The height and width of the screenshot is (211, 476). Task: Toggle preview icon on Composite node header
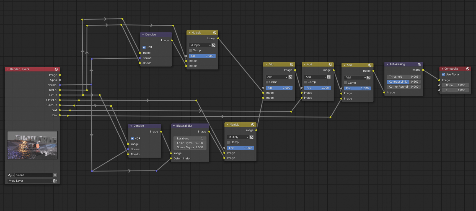click(468, 68)
